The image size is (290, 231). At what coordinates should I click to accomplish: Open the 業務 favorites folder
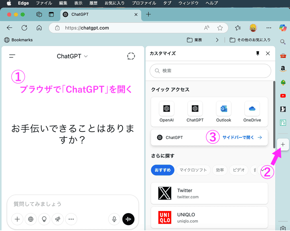click(x=194, y=40)
